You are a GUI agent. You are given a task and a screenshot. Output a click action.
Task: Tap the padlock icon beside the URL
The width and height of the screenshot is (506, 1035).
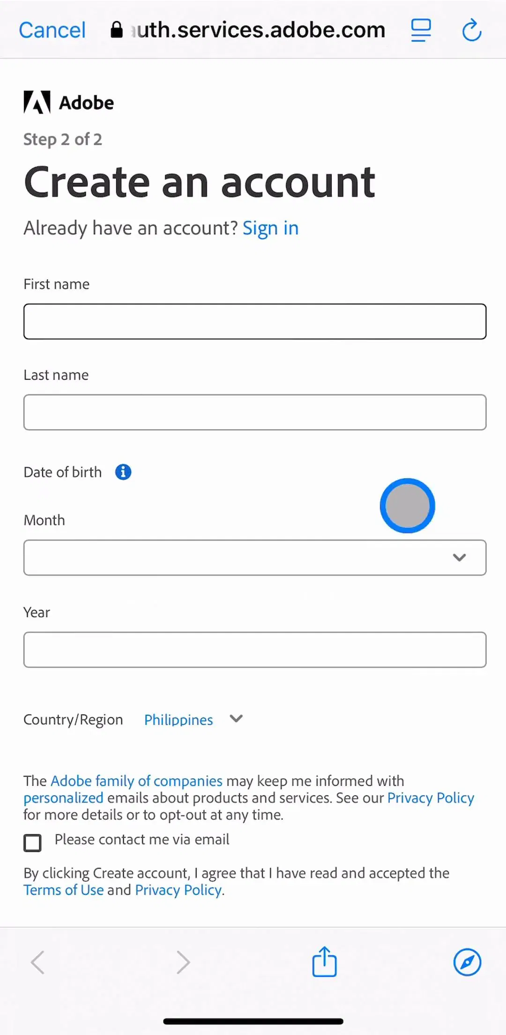tap(117, 30)
